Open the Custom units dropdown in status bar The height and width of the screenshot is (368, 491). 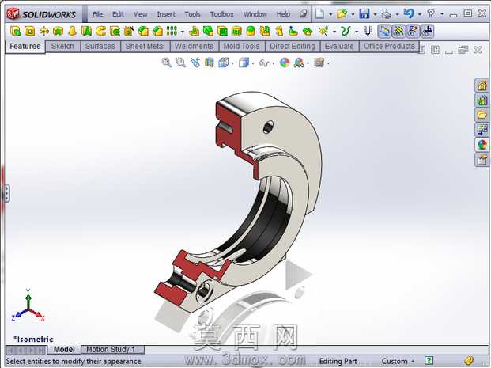398,362
